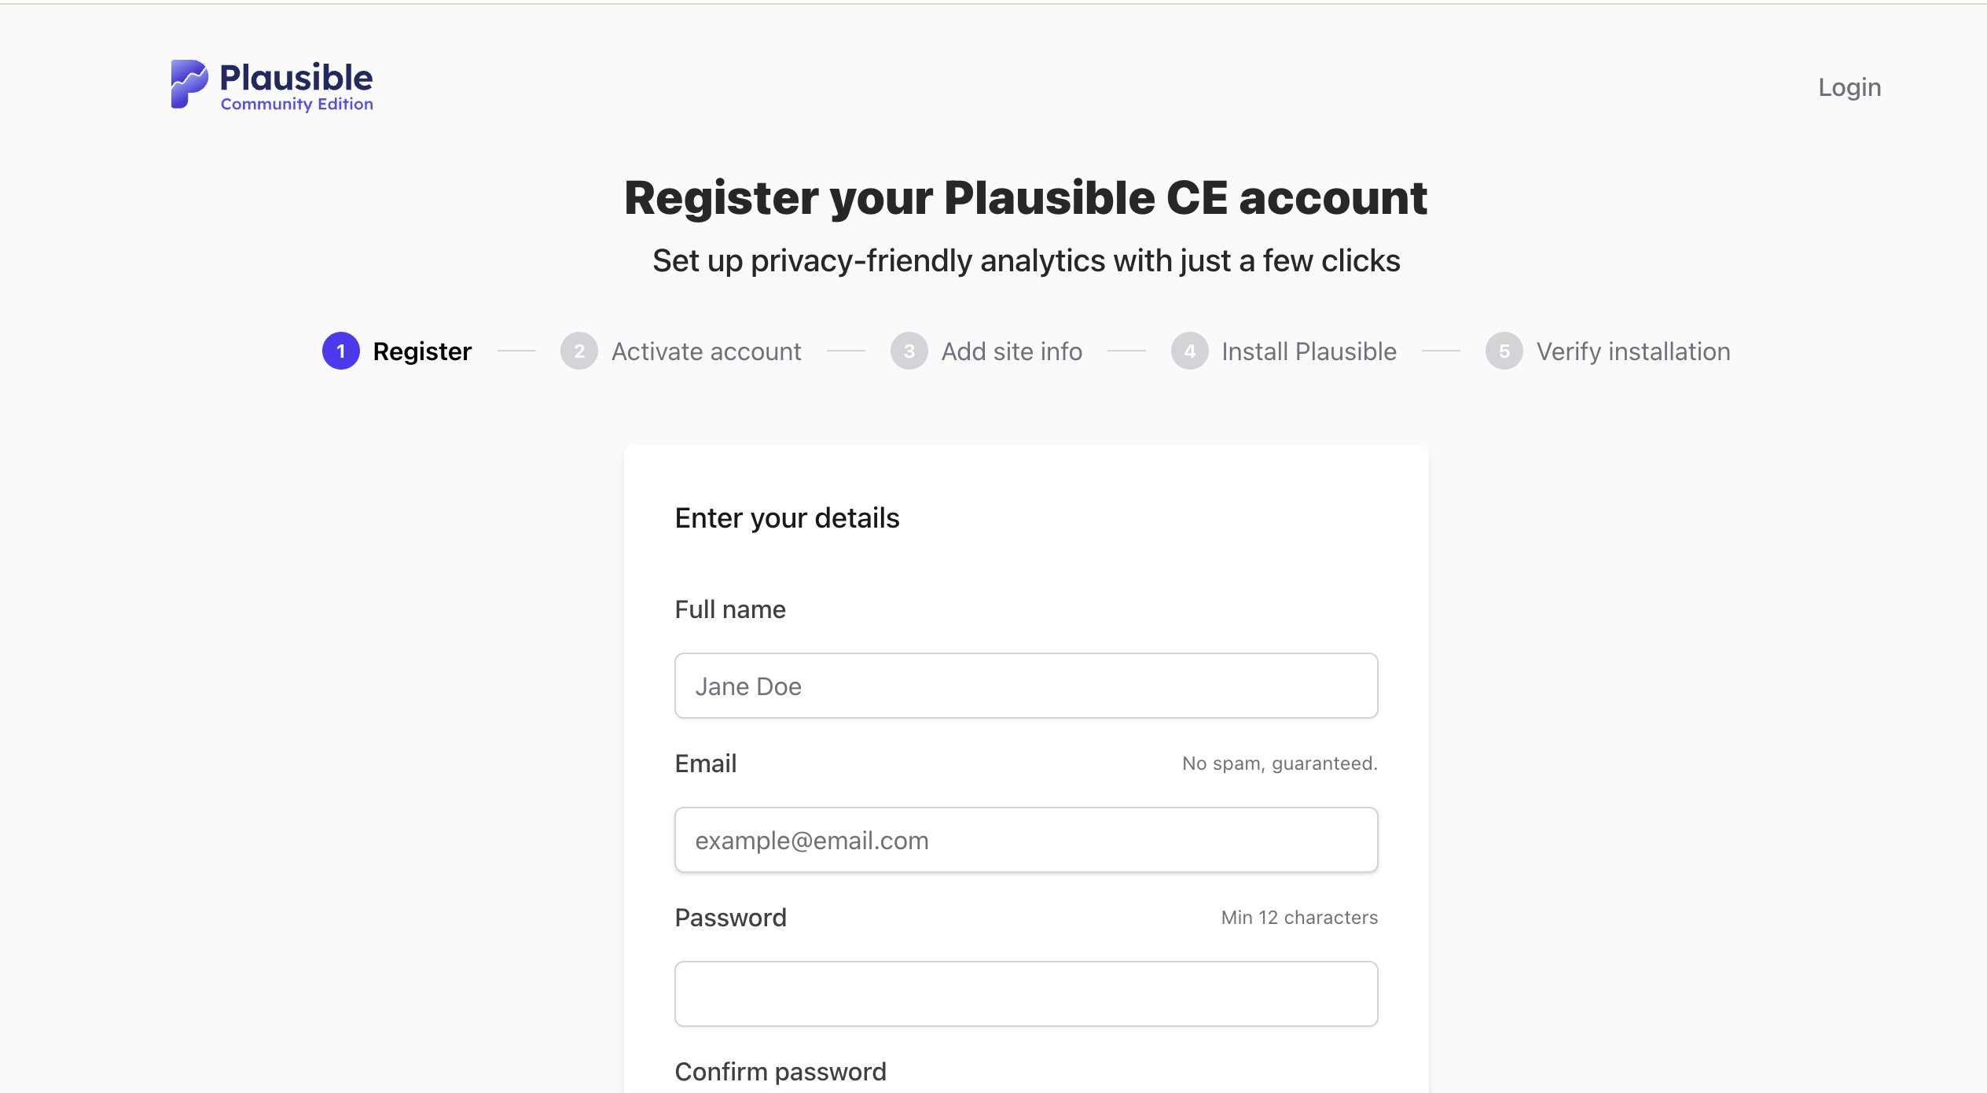
Task: Select the Install Plausible step label
Action: (1309, 351)
